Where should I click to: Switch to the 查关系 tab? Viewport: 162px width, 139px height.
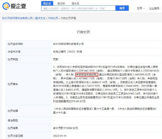(75, 3)
